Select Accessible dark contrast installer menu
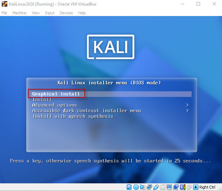 tap(87, 111)
